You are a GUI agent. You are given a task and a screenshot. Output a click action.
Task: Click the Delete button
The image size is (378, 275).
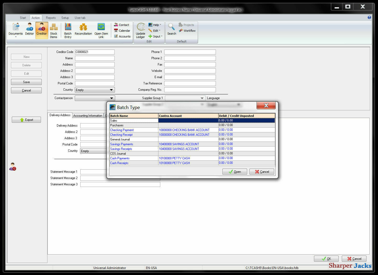click(x=26, y=65)
